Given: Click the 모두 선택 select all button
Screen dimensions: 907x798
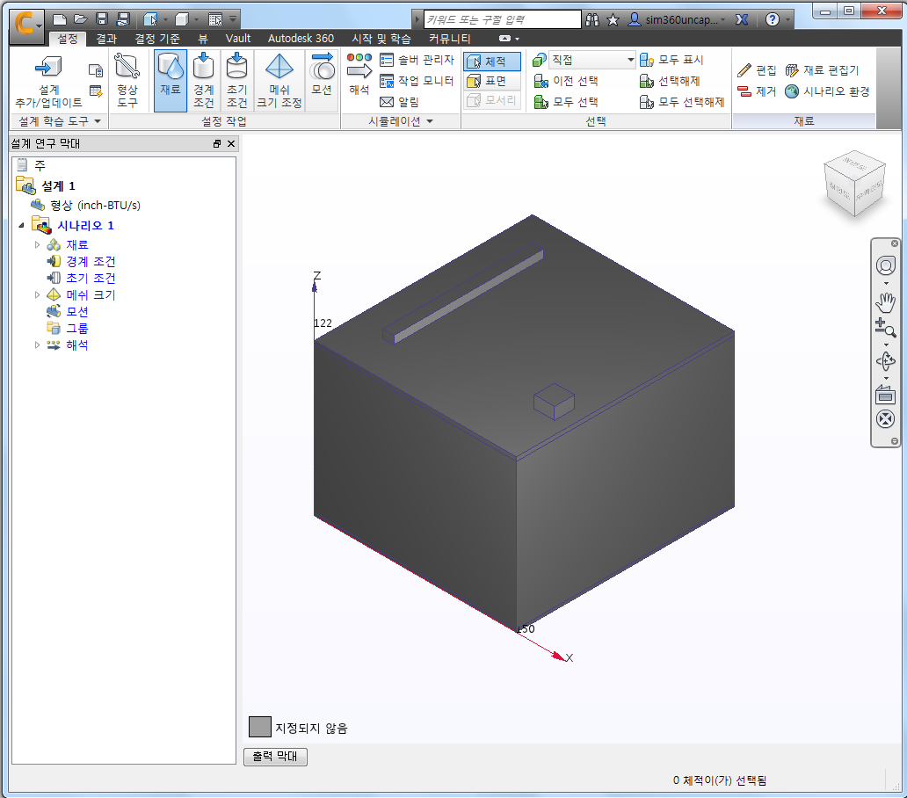Looking at the screenshot, I should click(x=566, y=102).
